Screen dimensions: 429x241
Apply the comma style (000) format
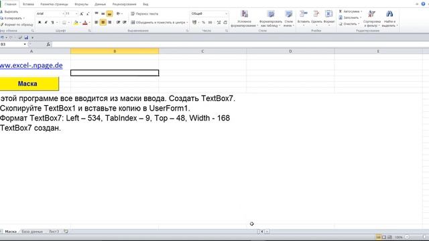click(210, 22)
